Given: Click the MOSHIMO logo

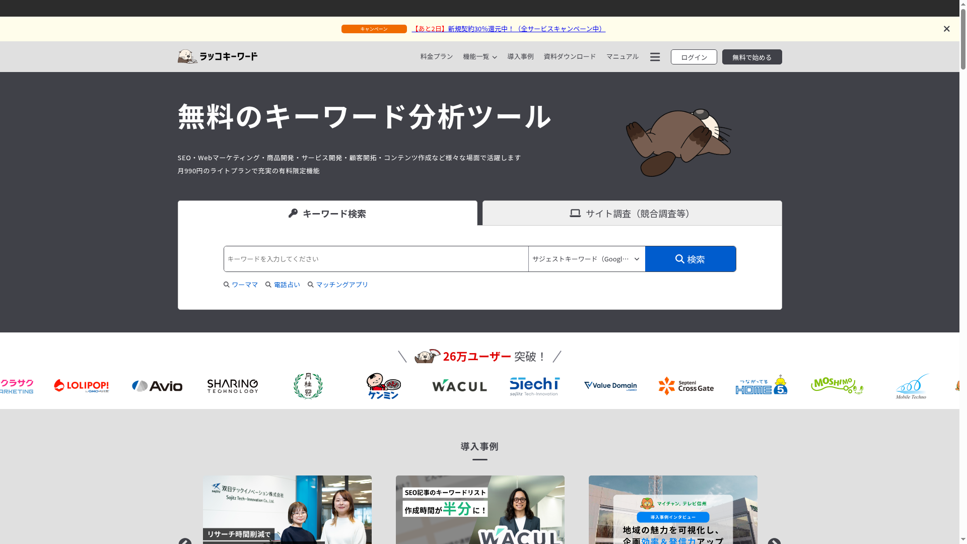Looking at the screenshot, I should pos(837,386).
